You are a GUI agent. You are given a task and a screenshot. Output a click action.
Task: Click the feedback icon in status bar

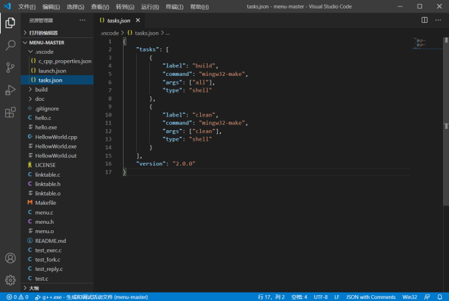tap(427, 297)
